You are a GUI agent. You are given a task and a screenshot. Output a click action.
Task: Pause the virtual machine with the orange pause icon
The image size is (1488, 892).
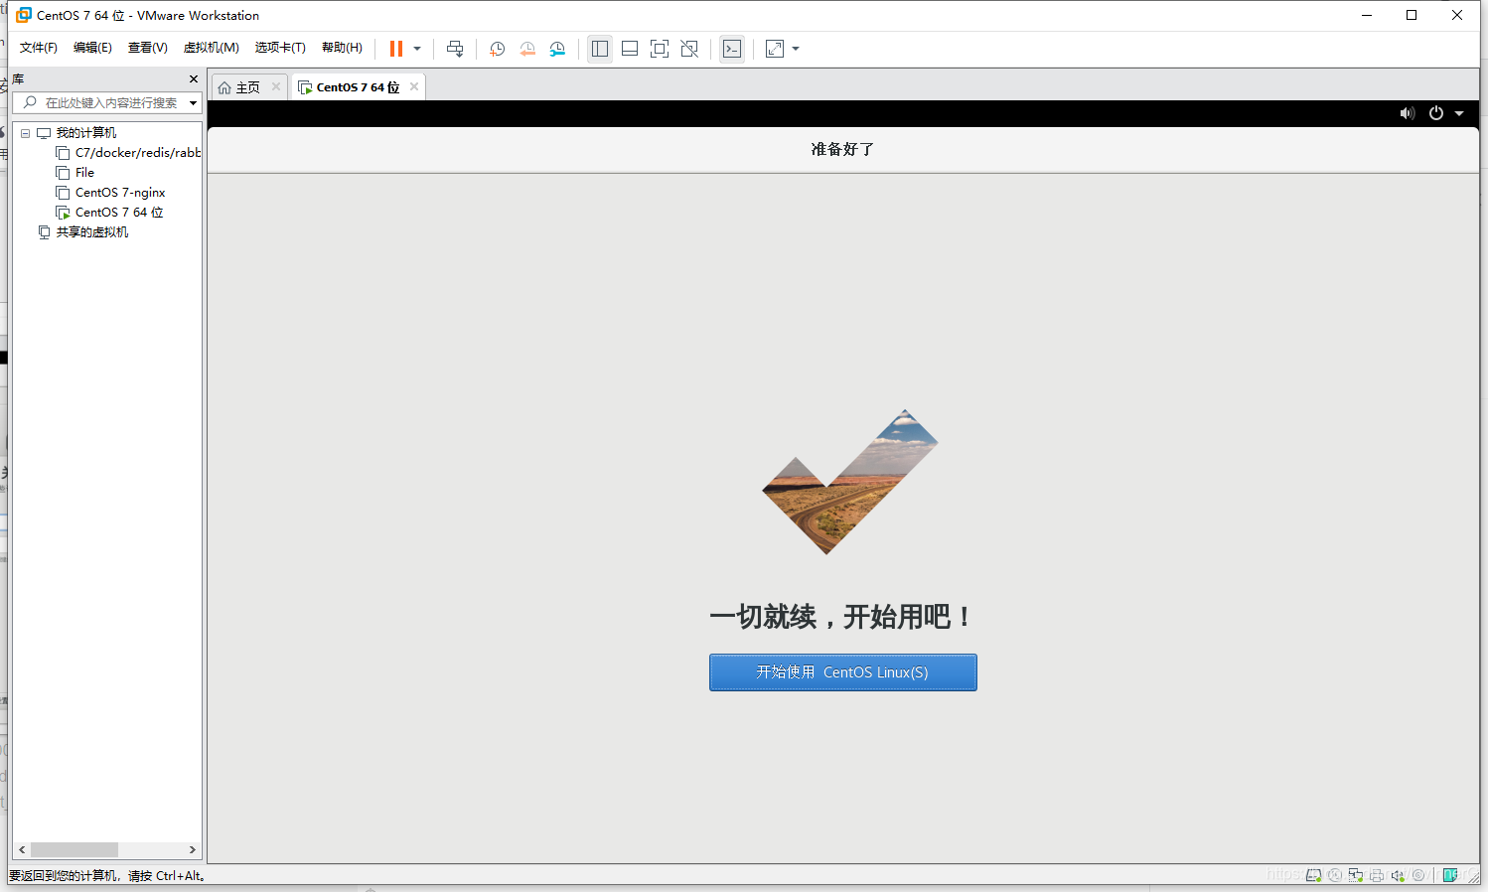pyautogui.click(x=396, y=49)
